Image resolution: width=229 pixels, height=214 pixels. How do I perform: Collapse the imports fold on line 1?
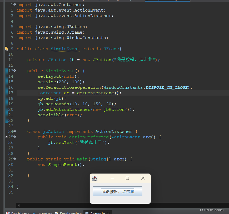click(x=14, y=4)
